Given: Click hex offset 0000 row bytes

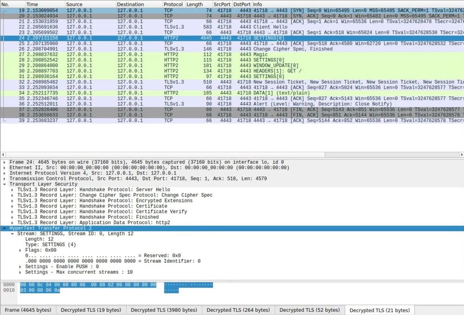Looking at the screenshot, I should [88, 285].
